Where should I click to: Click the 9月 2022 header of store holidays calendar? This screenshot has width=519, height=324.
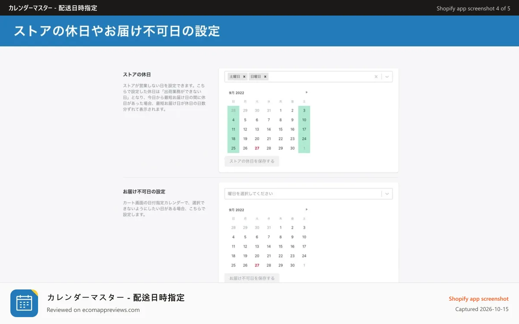237,92
